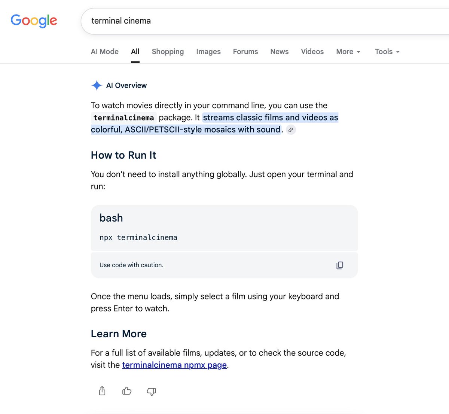Share the AI Overview

pyautogui.click(x=102, y=391)
